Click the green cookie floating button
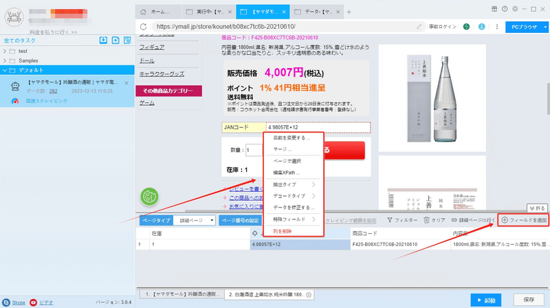Screen dimensions: 550x308 pos(149,197)
